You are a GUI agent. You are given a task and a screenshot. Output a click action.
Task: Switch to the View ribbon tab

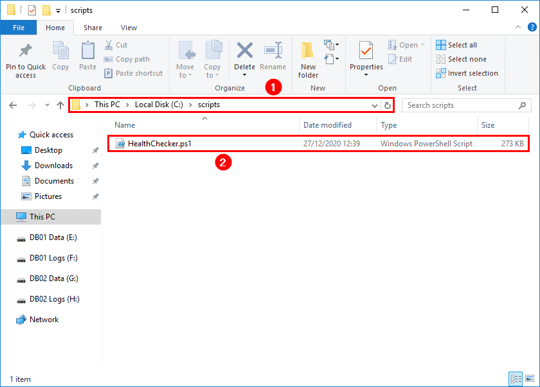[x=129, y=28]
